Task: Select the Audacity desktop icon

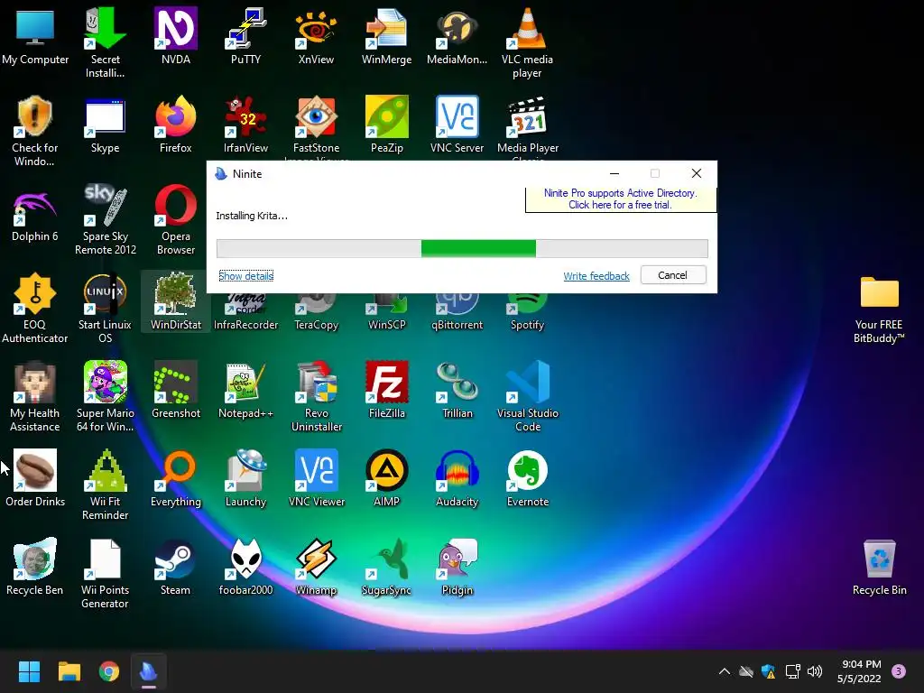Action: point(457,478)
